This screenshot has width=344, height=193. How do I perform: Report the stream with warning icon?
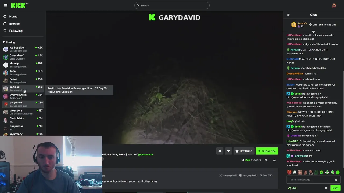pyautogui.click(x=274, y=160)
